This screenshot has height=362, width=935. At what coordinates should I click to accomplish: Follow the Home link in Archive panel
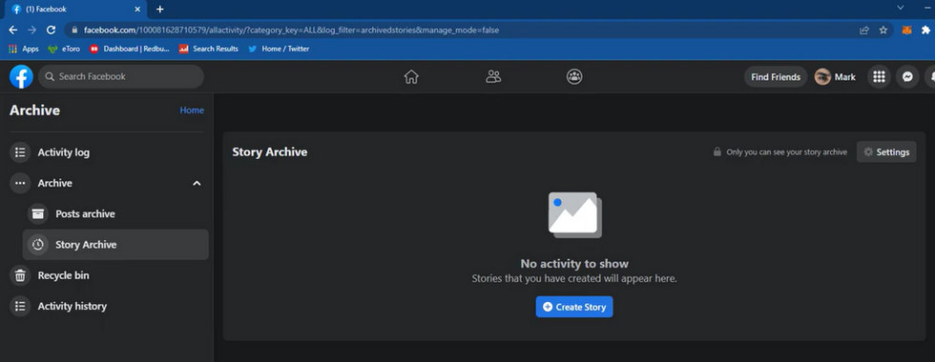(192, 111)
